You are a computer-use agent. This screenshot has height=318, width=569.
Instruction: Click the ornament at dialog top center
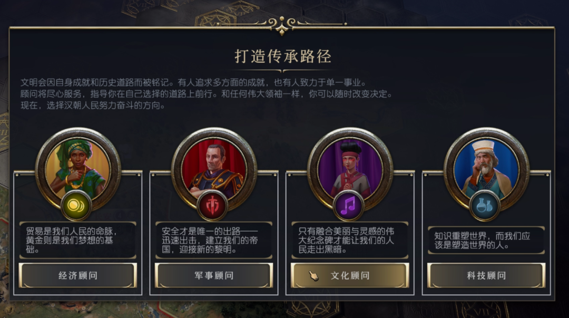282,25
